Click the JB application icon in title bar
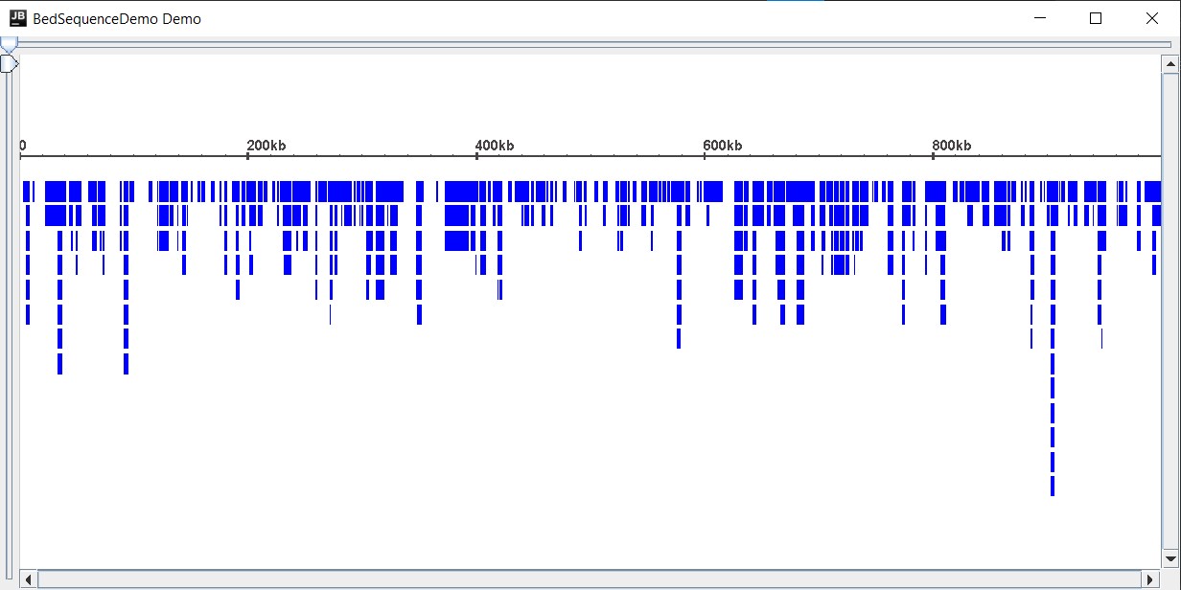Viewport: 1181px width, 590px height. click(17, 18)
